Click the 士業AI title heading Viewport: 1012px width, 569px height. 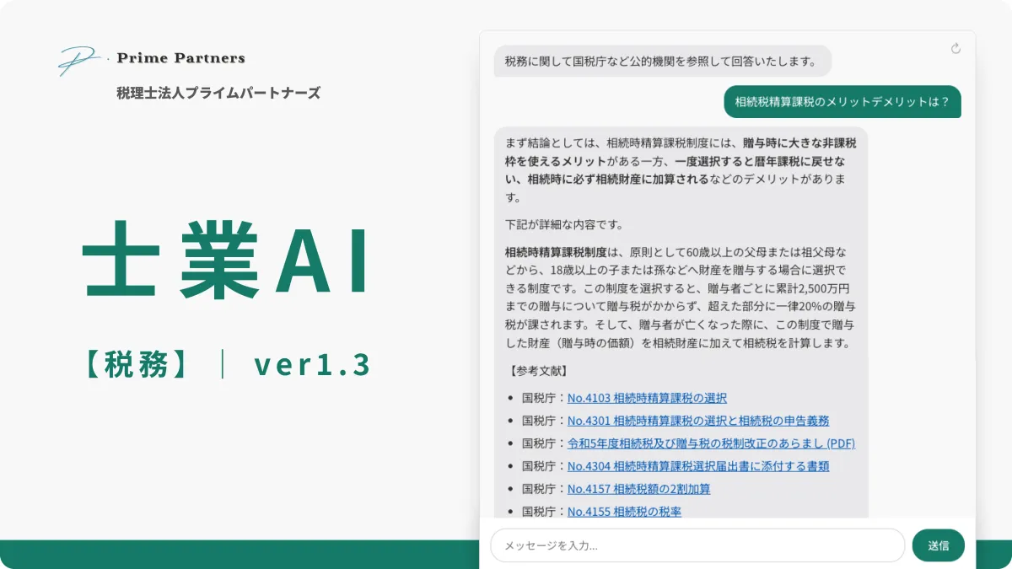point(225,260)
